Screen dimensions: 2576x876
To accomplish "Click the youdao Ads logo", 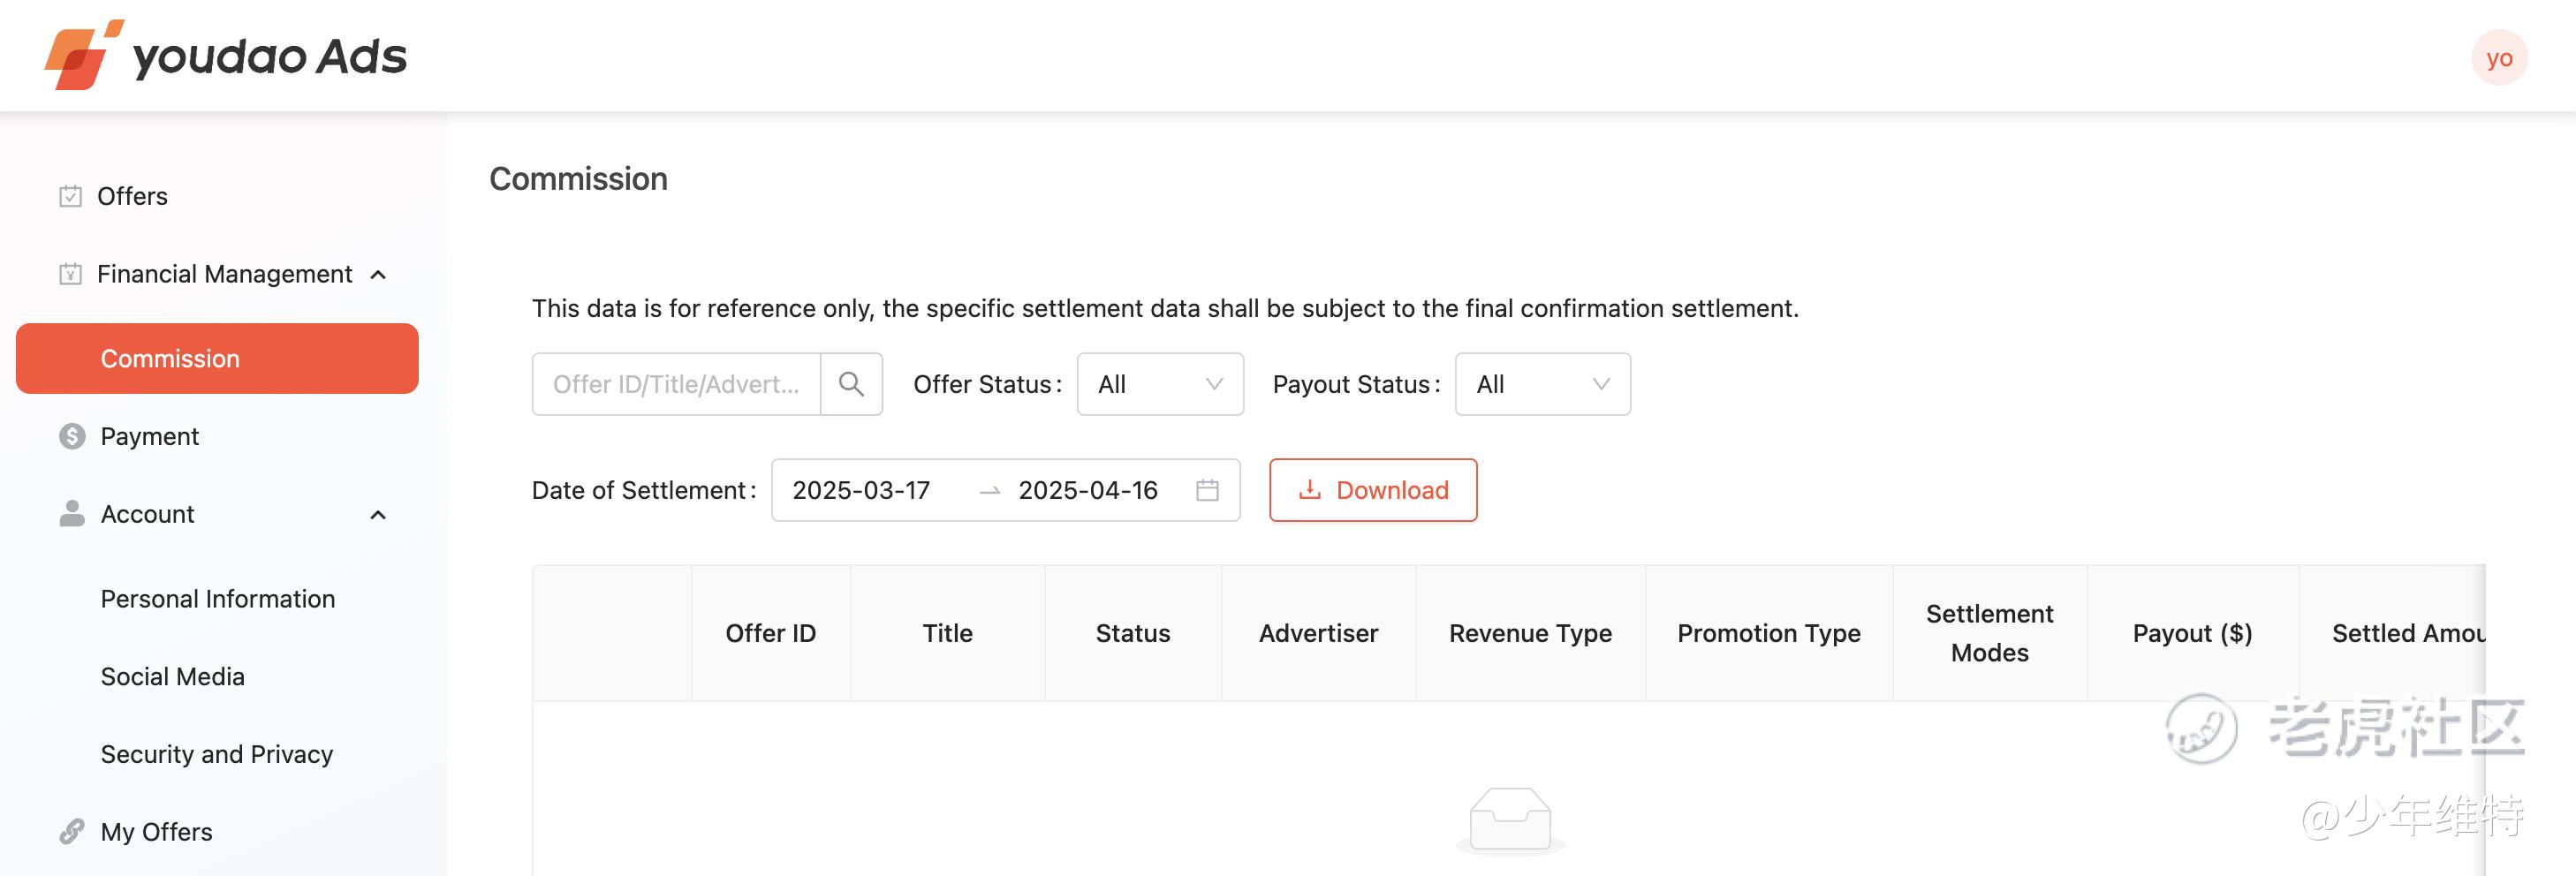I will point(226,55).
